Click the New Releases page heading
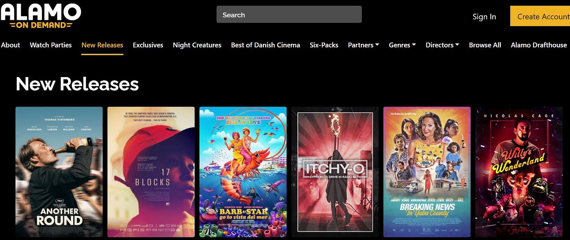 click(77, 83)
